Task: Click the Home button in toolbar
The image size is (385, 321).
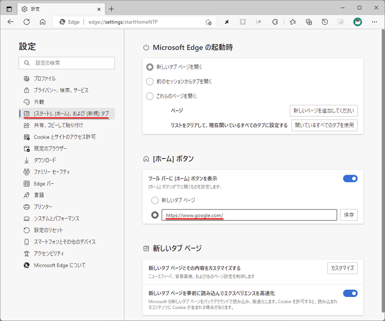Action: 42,22
